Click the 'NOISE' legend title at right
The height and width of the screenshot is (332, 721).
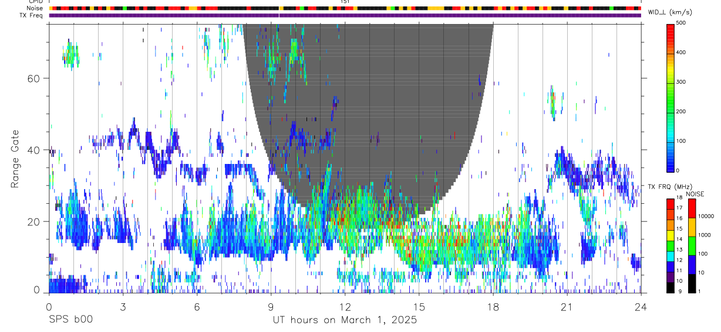pos(695,194)
